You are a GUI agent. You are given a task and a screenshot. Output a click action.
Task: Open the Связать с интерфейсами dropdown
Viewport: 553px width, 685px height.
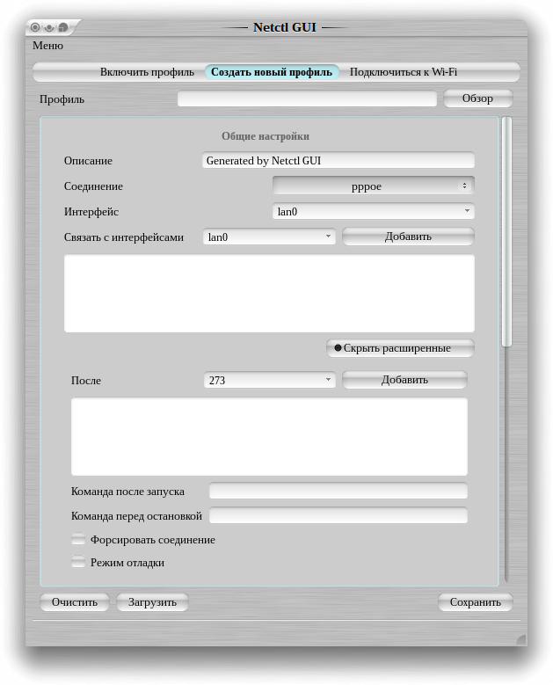click(x=268, y=237)
